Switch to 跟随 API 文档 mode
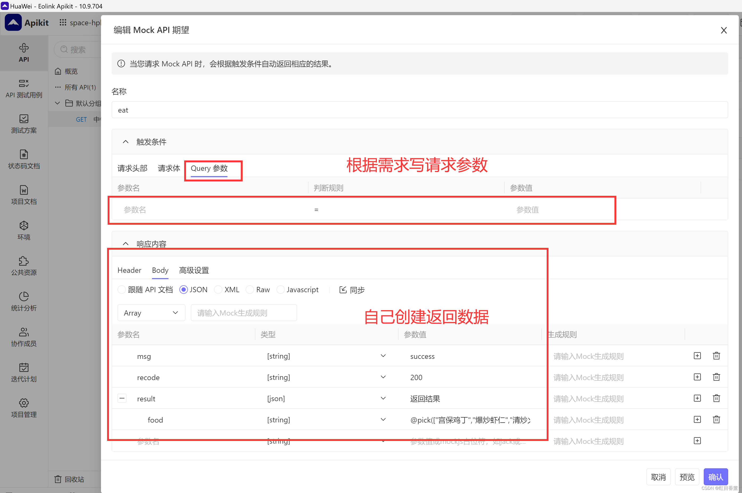This screenshot has width=742, height=493. (122, 290)
